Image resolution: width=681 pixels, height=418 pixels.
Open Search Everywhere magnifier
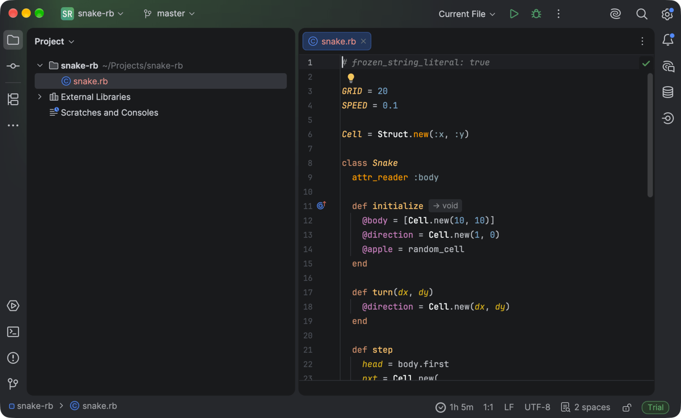(x=642, y=14)
